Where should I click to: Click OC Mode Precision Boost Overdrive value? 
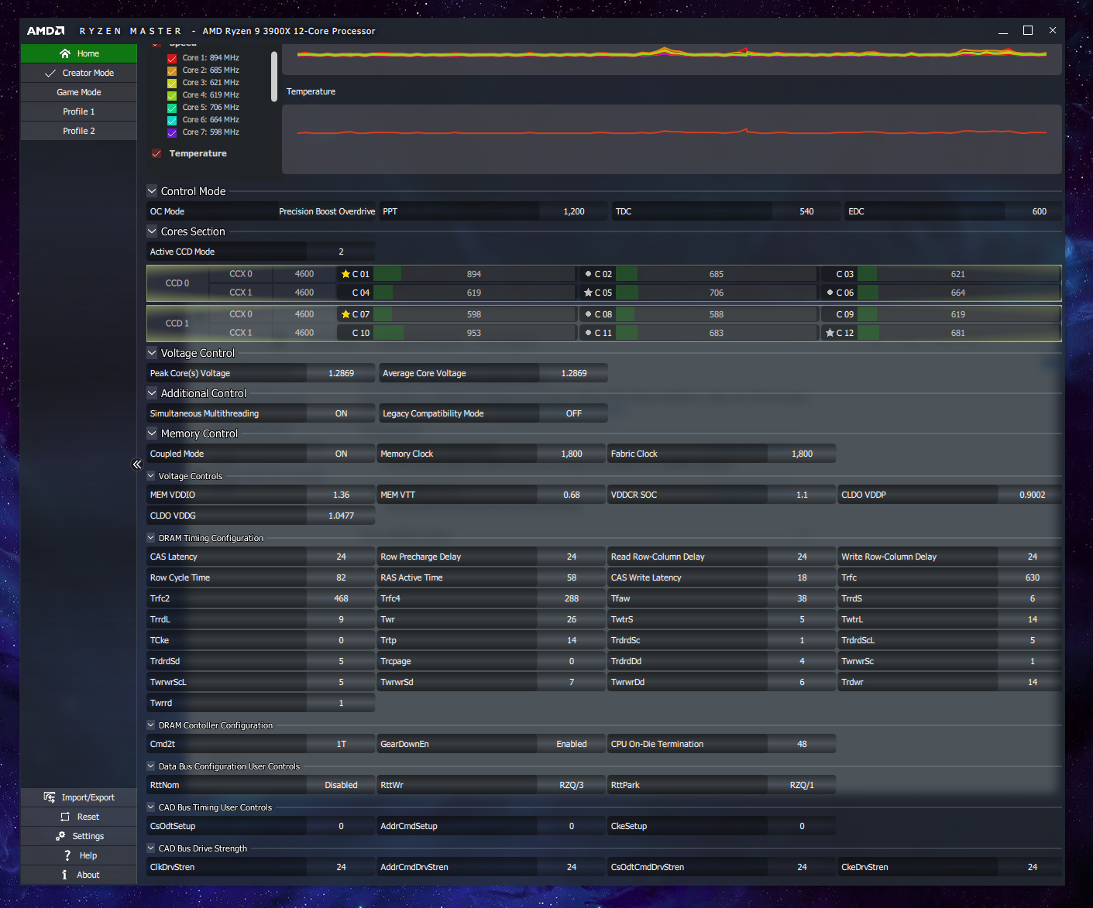tap(327, 211)
